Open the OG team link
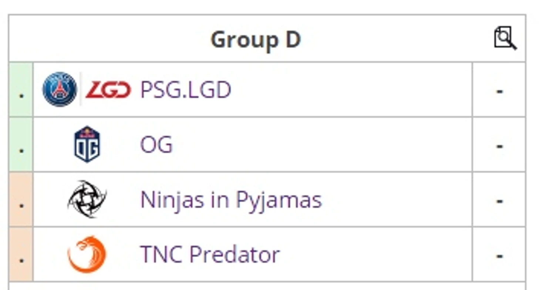540x290 pixels. pos(156,145)
